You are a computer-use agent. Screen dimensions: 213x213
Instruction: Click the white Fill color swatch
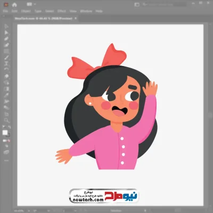click(5, 133)
